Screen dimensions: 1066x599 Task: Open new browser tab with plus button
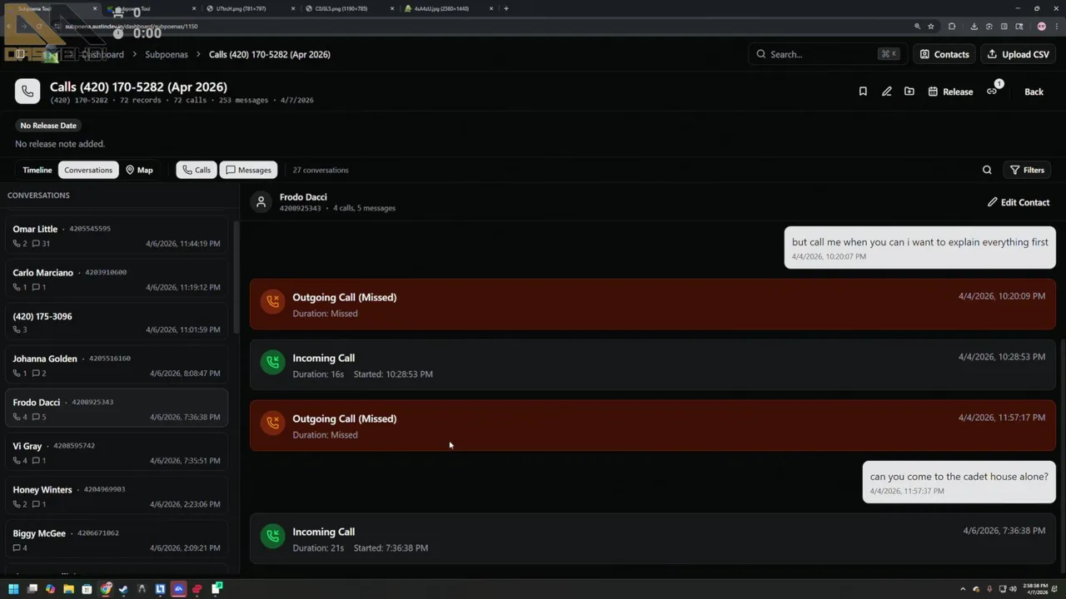(506, 8)
